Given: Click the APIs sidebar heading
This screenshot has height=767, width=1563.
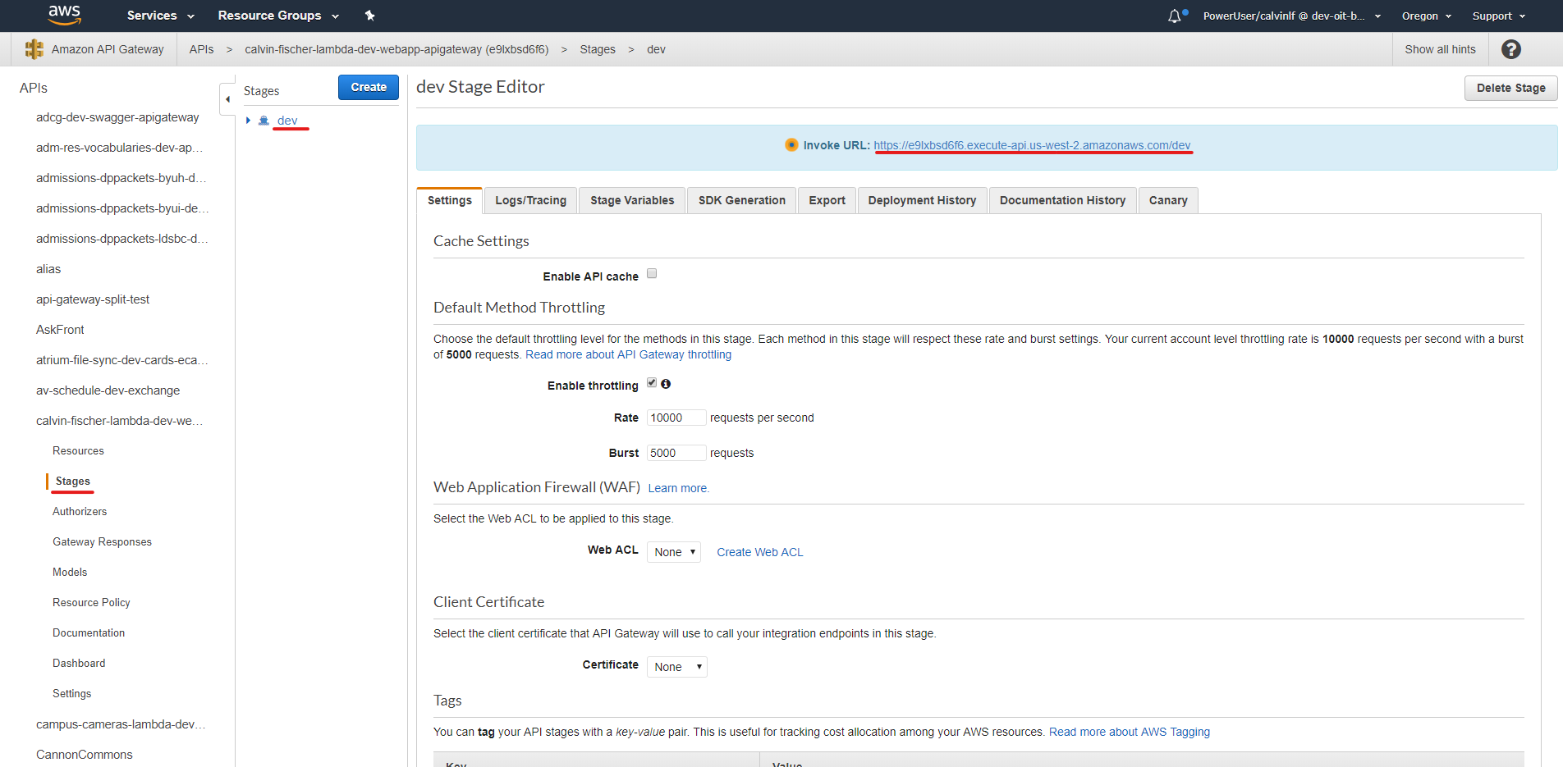Looking at the screenshot, I should [34, 88].
